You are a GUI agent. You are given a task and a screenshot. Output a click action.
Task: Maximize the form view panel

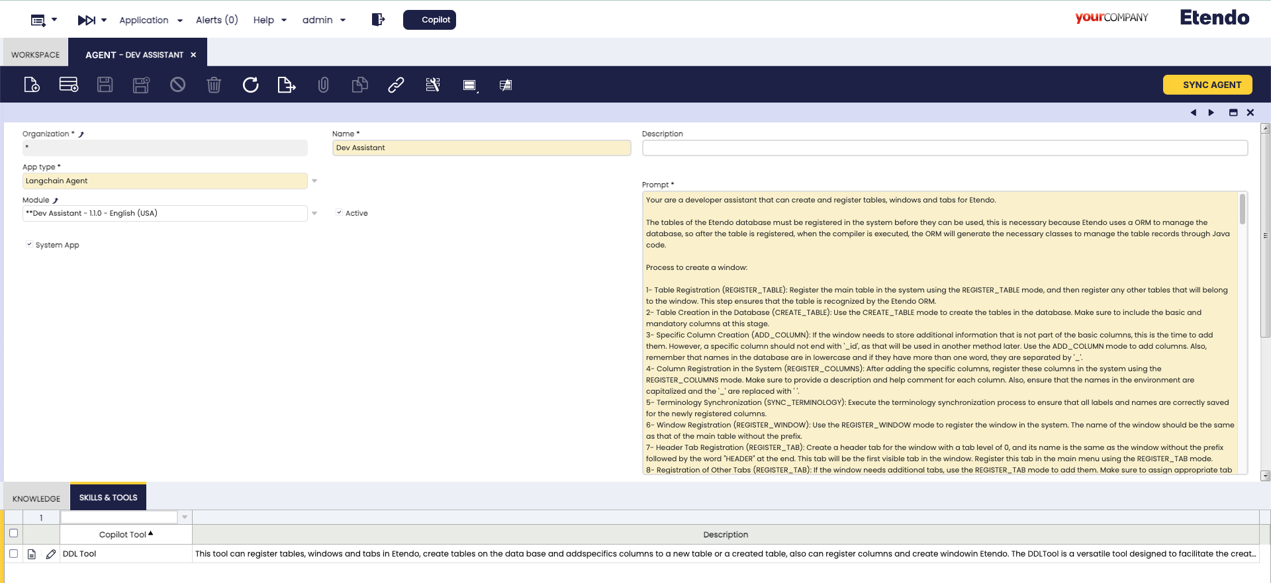coord(1233,112)
